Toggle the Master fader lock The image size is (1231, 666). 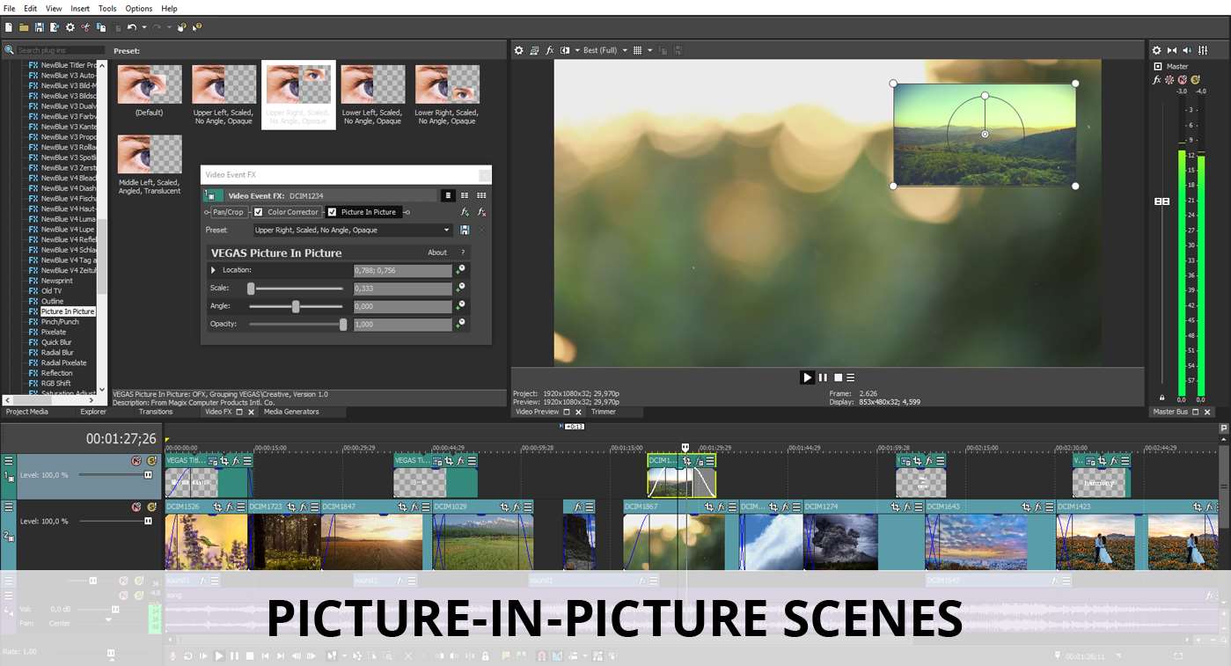point(1161,399)
